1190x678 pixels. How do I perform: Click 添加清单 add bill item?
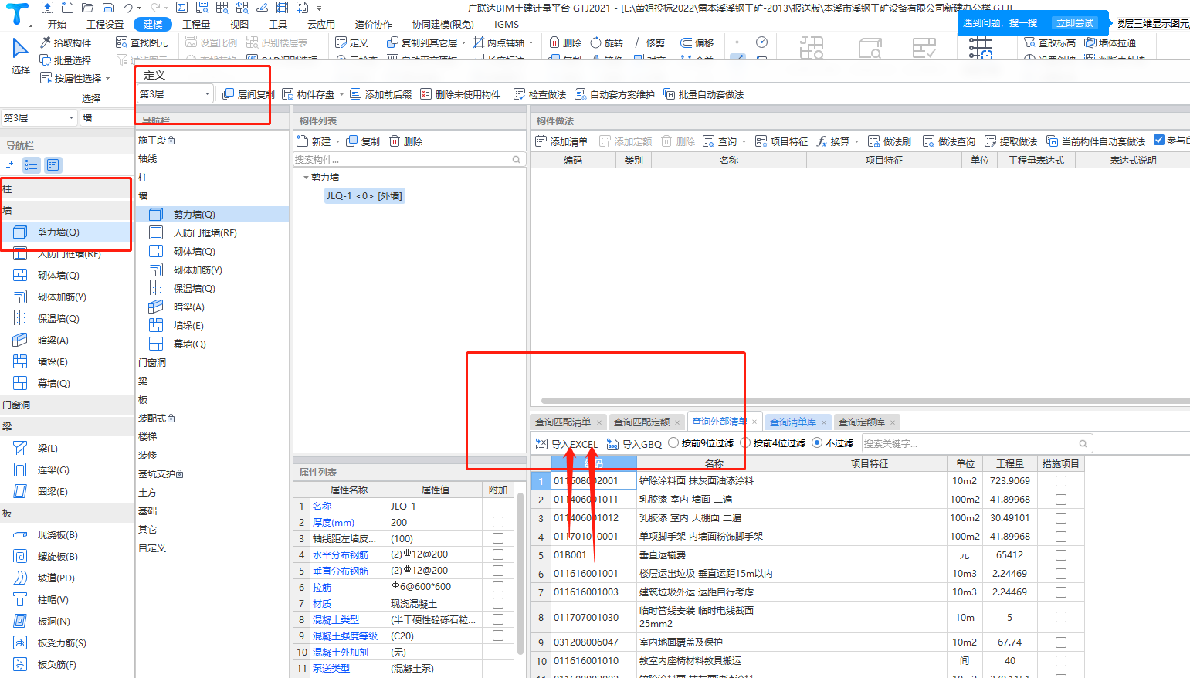(x=561, y=141)
